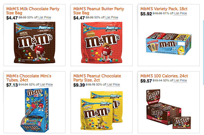Click List Price under Mini's Tubes
Screen dimensions: 204x135
pos(46,85)
